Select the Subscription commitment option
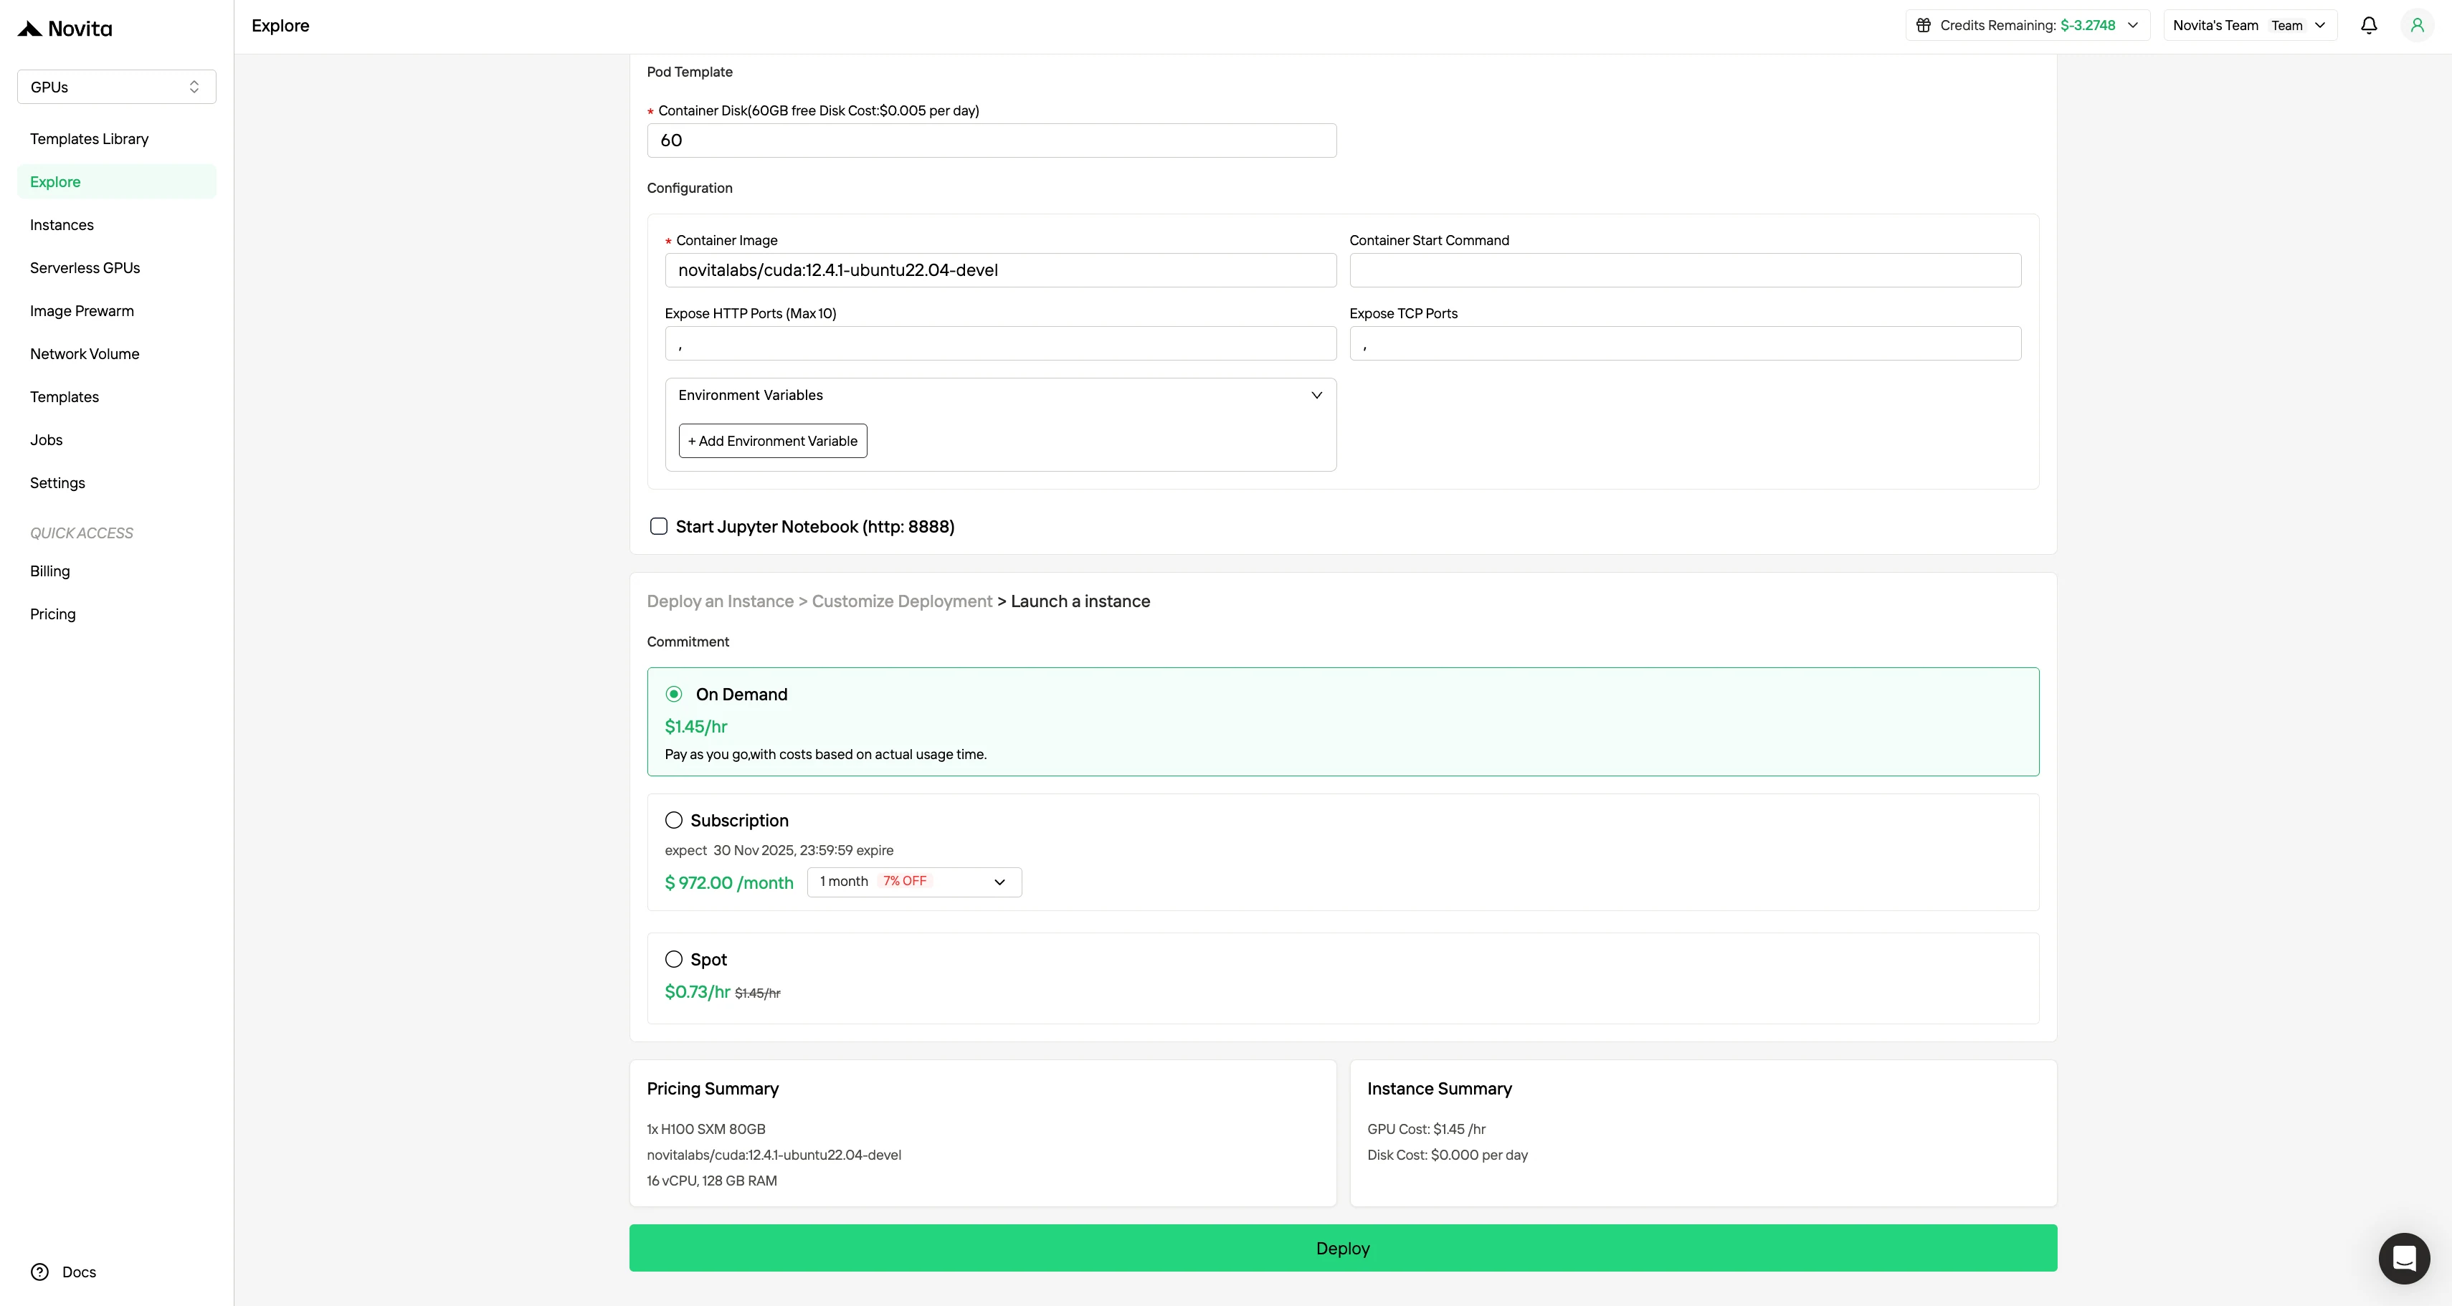Image resolution: width=2452 pixels, height=1306 pixels. tap(674, 819)
